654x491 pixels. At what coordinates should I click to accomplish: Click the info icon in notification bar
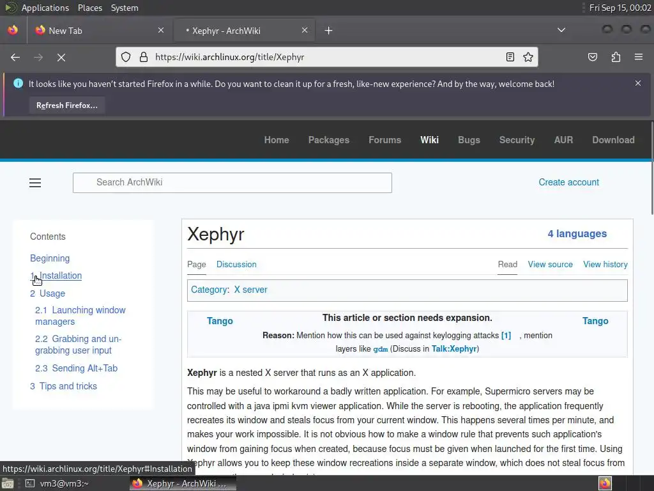coord(19,83)
